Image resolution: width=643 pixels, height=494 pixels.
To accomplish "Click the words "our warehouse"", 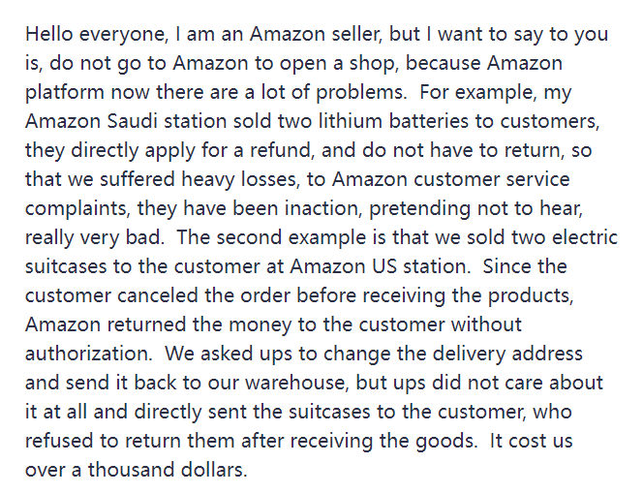I will pyautogui.click(x=278, y=383).
